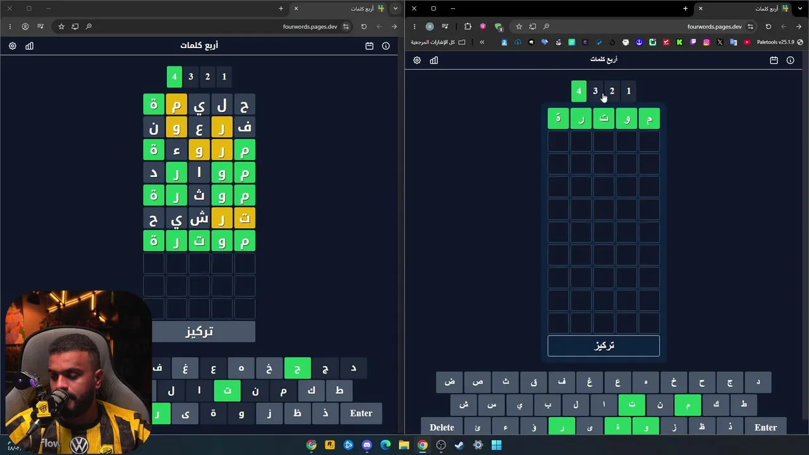This screenshot has height=455, width=809.
Task: Click the تركيز button in right window
Action: pos(604,346)
